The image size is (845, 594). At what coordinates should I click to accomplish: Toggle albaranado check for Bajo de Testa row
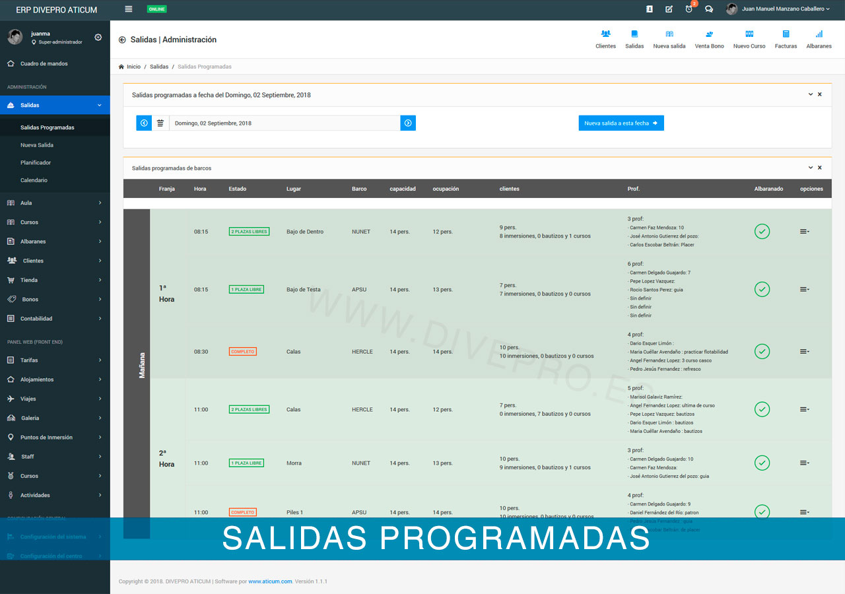tap(762, 289)
